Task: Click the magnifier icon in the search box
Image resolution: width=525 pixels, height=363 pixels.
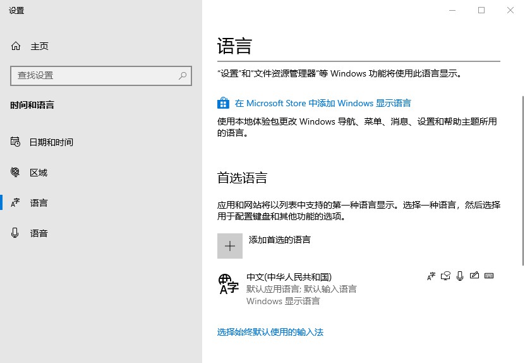Action: click(183, 75)
